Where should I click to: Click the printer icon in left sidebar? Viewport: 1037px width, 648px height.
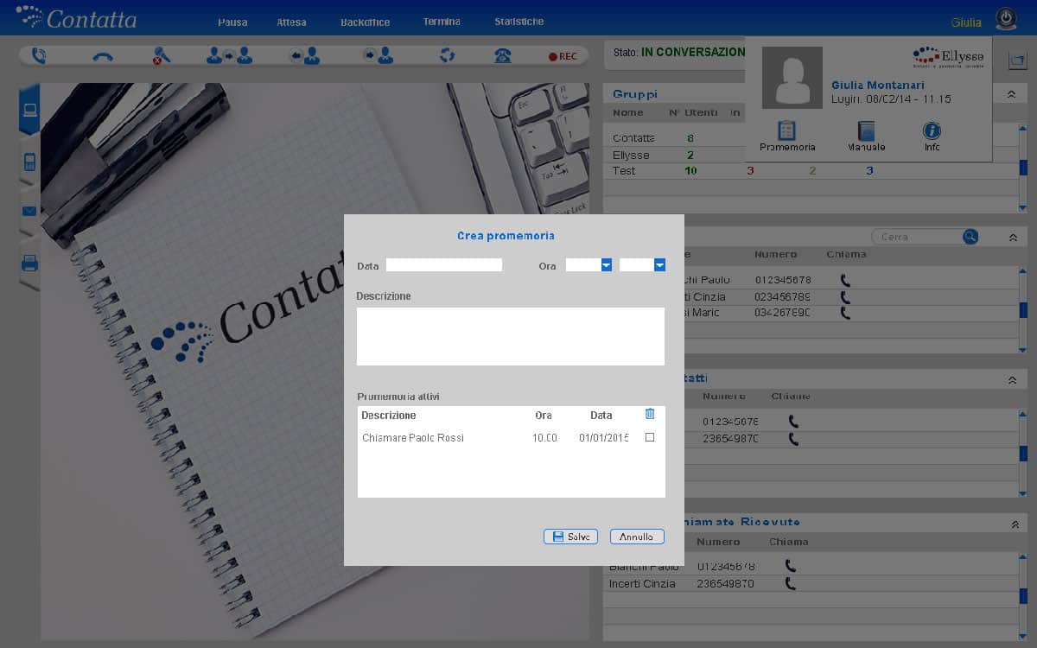[x=29, y=263]
